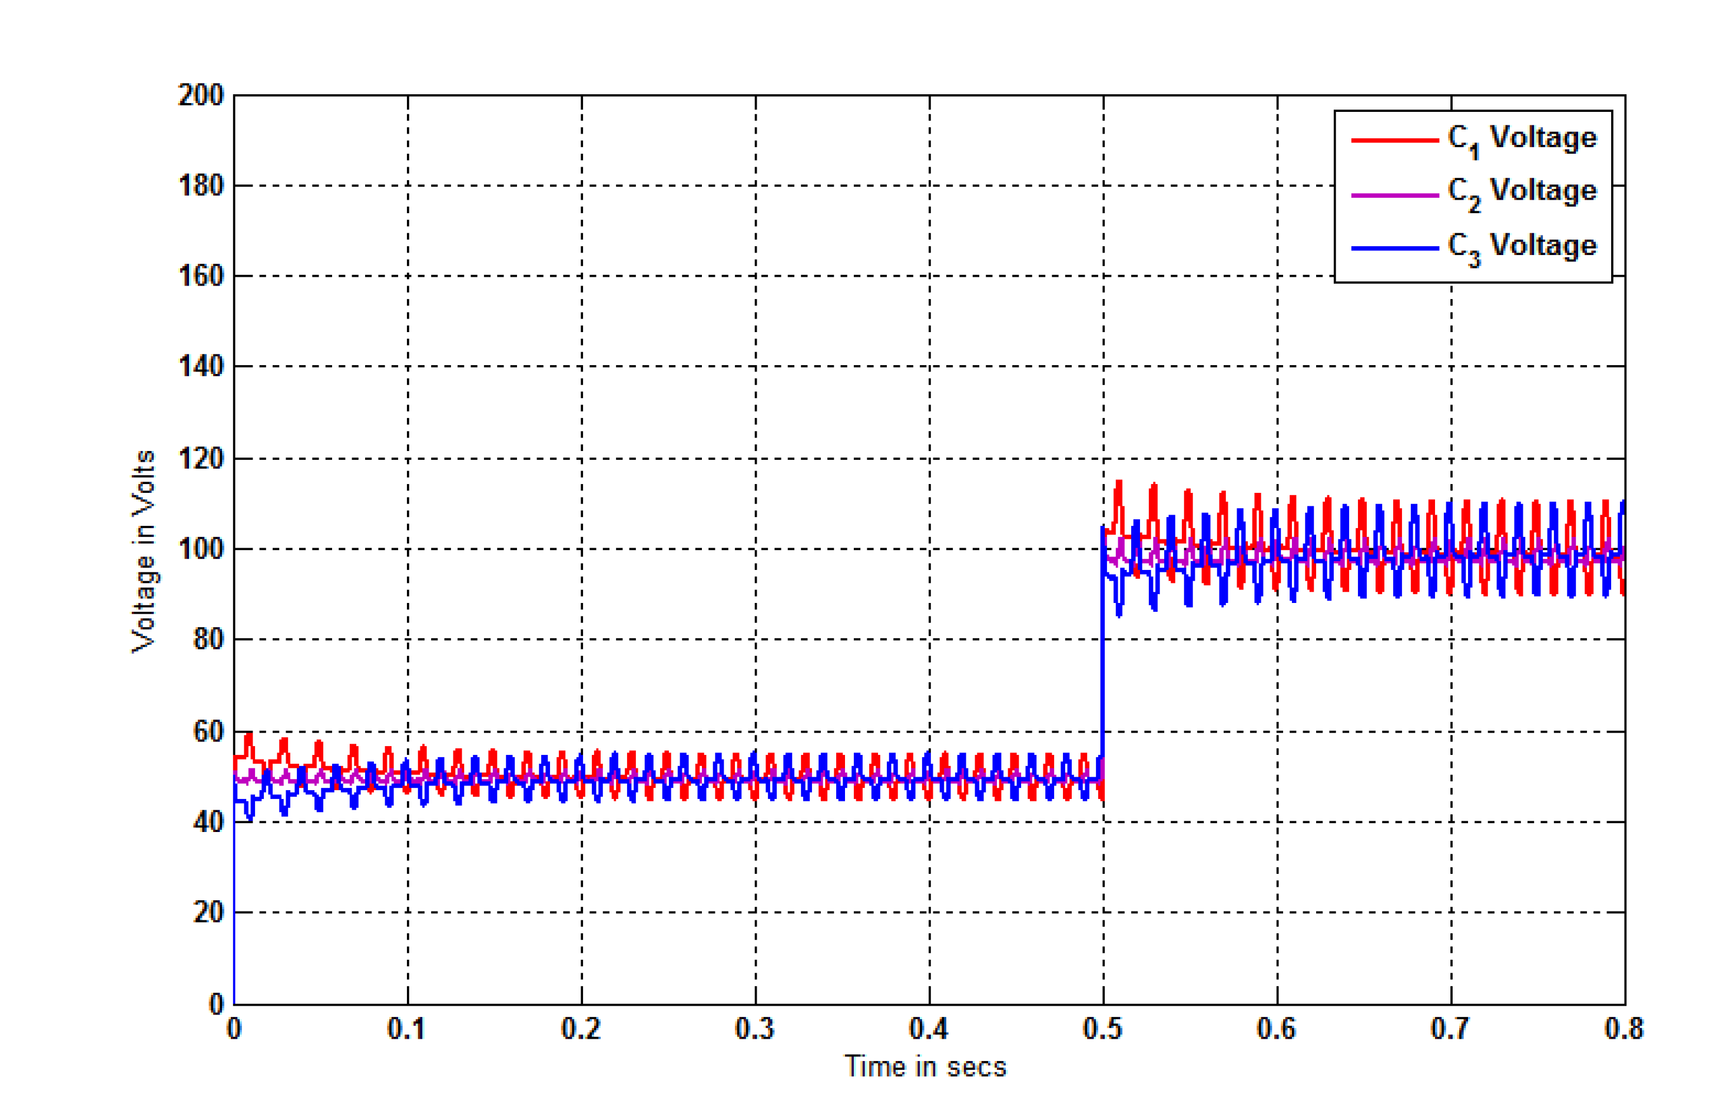The height and width of the screenshot is (1117, 1723).
Task: Select the 'Voltage in Volts' y-axis label
Action: pyautogui.click(x=143, y=551)
